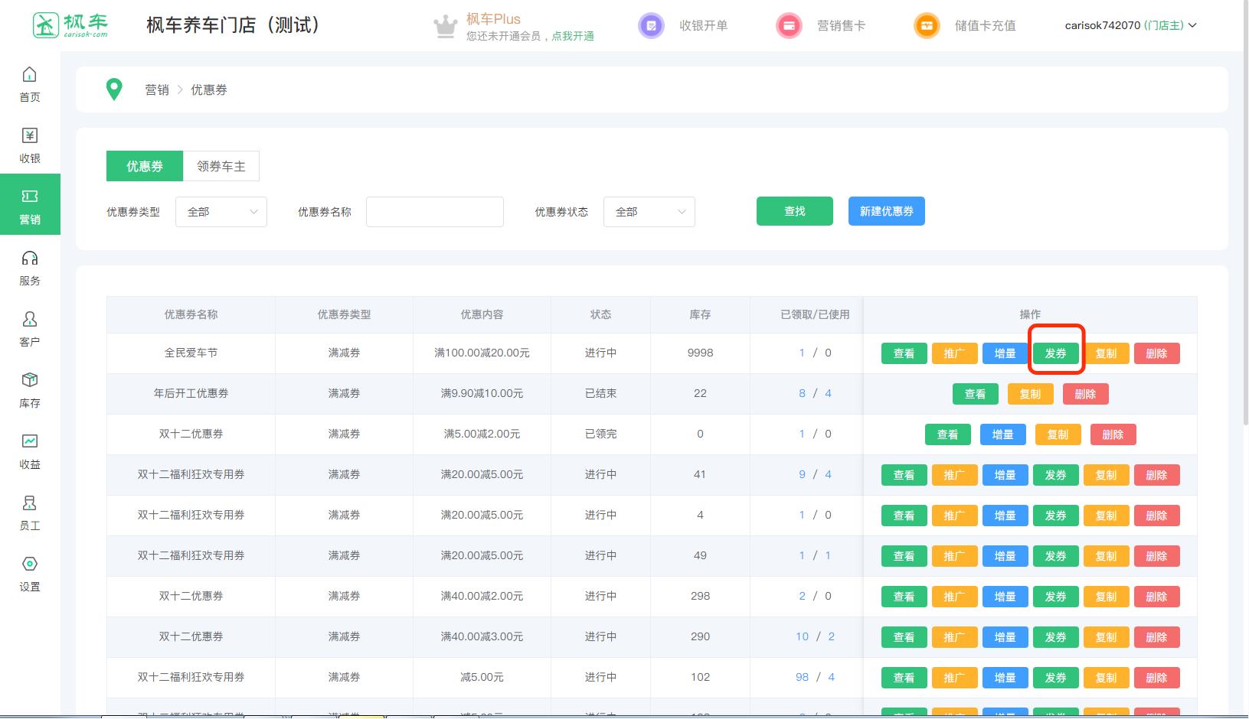Open the 服务 headset icon in sidebar

(x=30, y=259)
